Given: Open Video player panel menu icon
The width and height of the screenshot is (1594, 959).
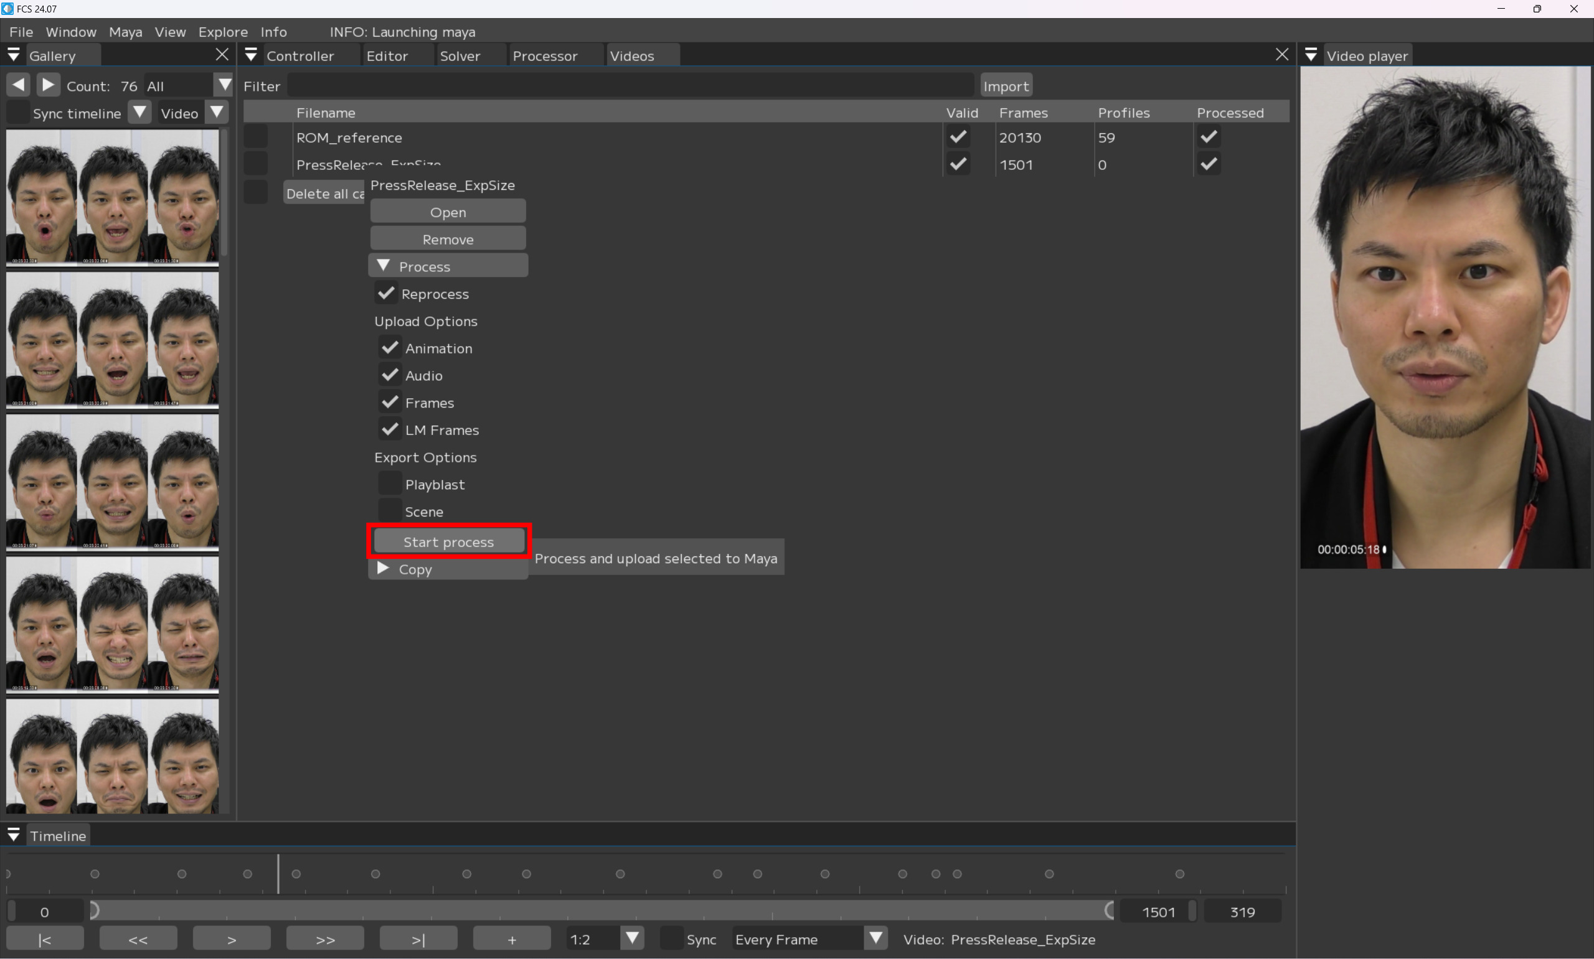Looking at the screenshot, I should [x=1310, y=55].
